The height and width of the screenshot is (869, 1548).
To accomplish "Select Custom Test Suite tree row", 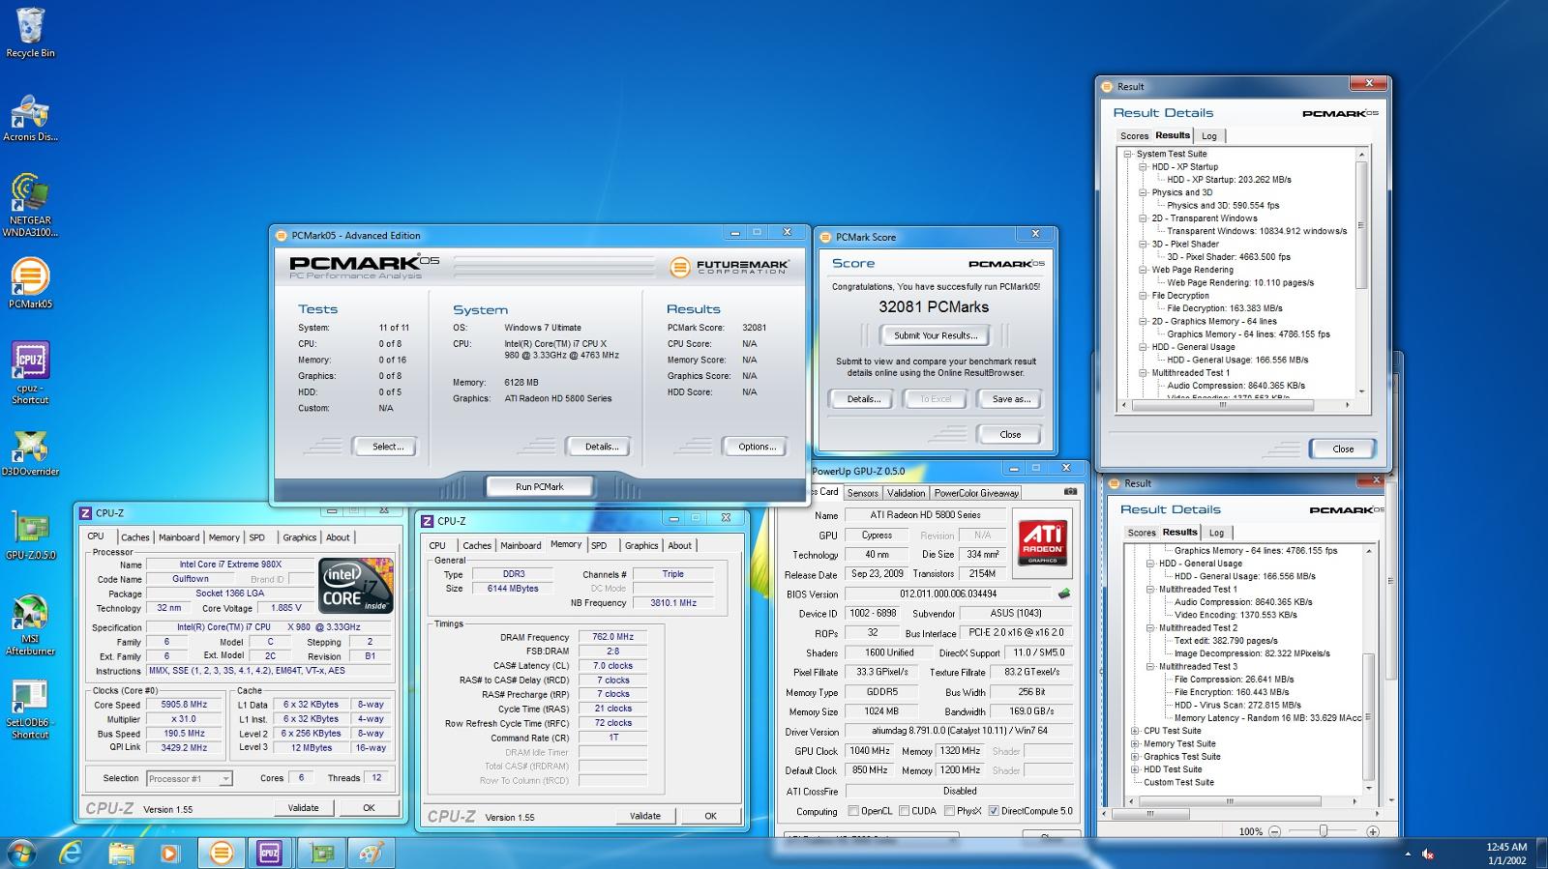I will (1177, 783).
